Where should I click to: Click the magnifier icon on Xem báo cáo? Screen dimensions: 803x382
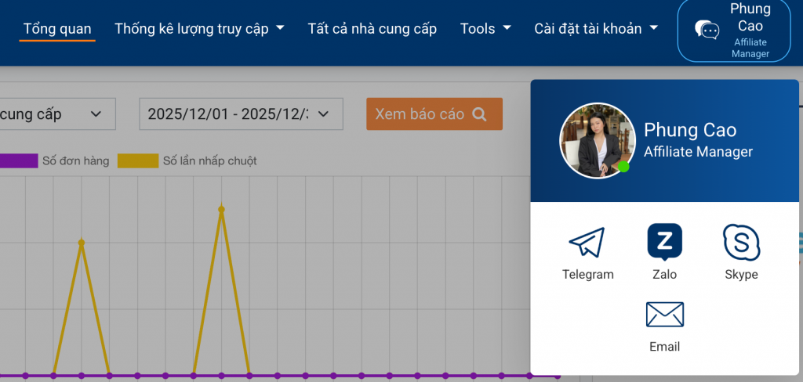[x=480, y=114]
